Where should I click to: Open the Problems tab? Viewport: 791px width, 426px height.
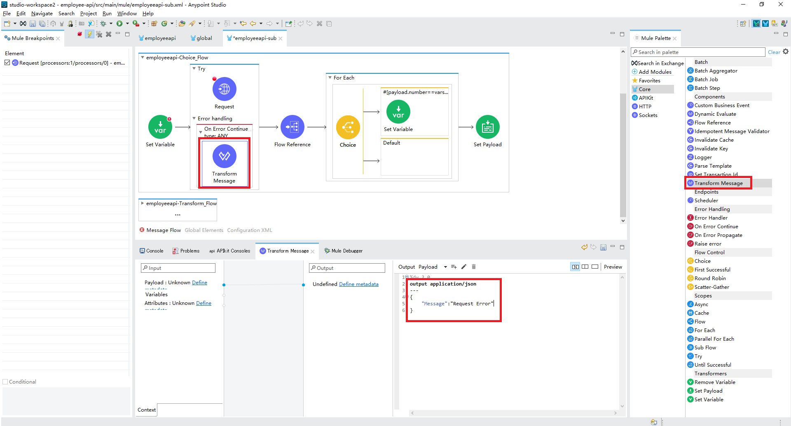click(x=186, y=251)
